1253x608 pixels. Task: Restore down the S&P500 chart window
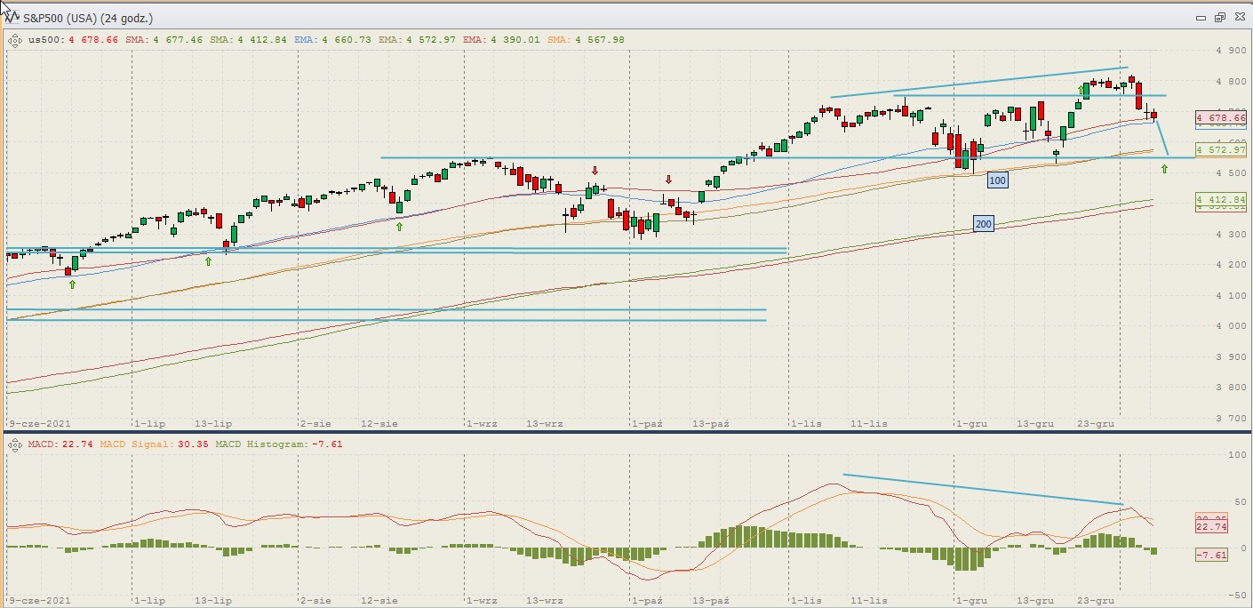click(x=1219, y=17)
